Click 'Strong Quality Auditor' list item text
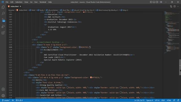 pos(51,85)
